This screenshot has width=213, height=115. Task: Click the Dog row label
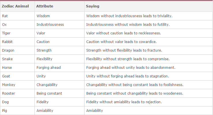pyautogui.click(x=5, y=102)
